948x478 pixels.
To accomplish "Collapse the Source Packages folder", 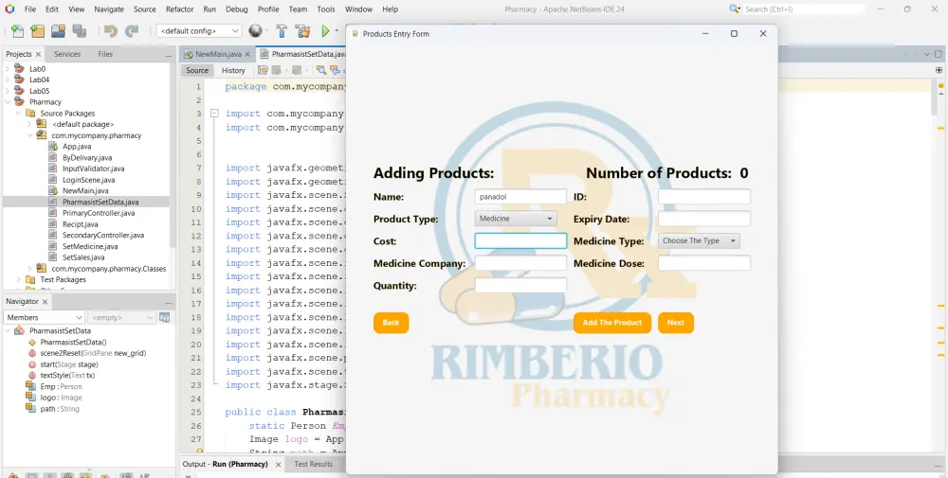I will click(x=18, y=114).
